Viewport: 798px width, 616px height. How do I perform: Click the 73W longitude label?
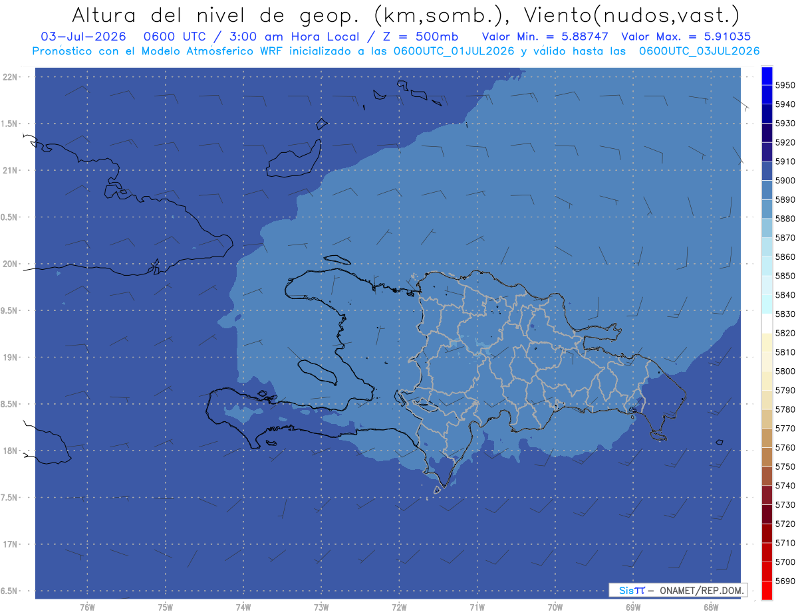(321, 607)
